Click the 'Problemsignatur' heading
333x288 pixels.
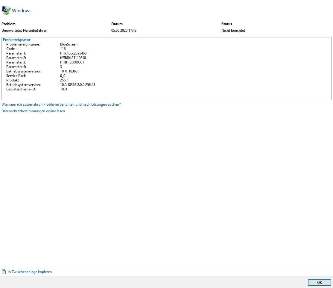[x=16, y=40]
